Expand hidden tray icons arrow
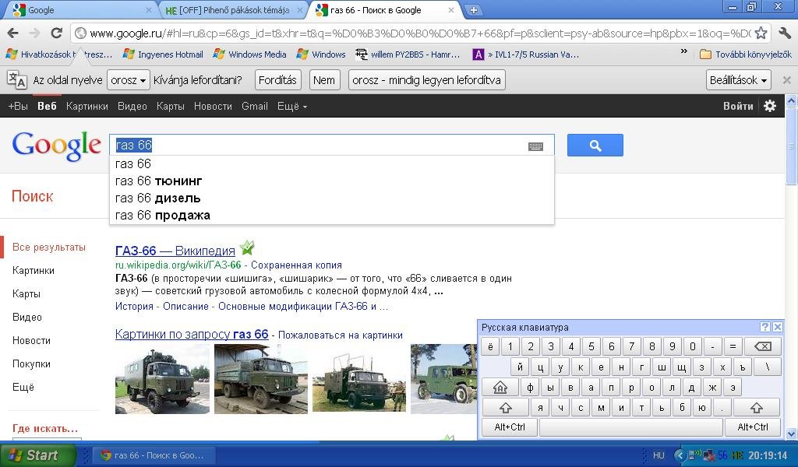Viewport: 798px width, 467px height. pos(679,455)
